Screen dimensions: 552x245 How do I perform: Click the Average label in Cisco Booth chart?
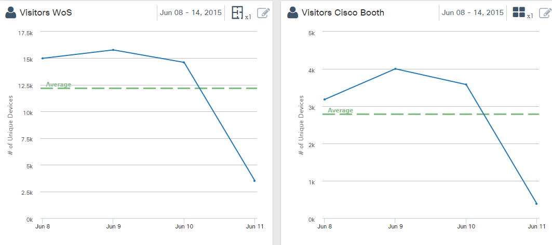coord(340,110)
